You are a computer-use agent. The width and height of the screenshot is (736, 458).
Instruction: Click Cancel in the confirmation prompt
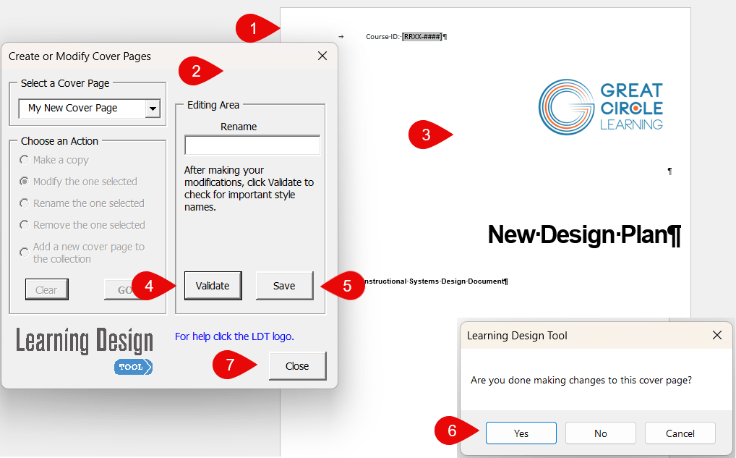point(680,433)
